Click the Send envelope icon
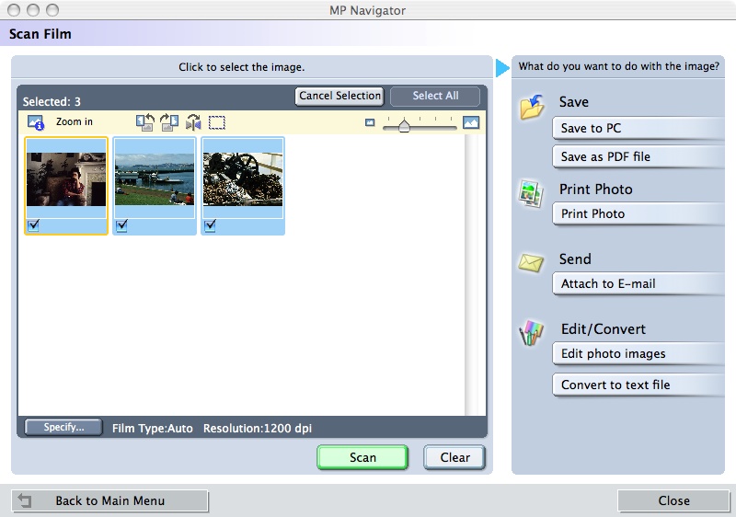The image size is (736, 517). 532,263
